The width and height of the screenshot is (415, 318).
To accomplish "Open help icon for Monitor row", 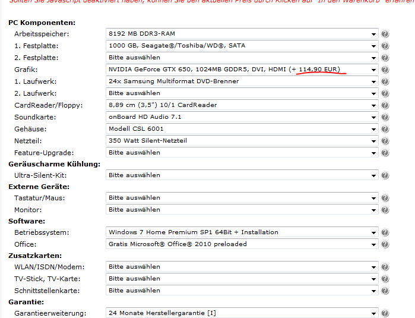I will coord(385,210).
